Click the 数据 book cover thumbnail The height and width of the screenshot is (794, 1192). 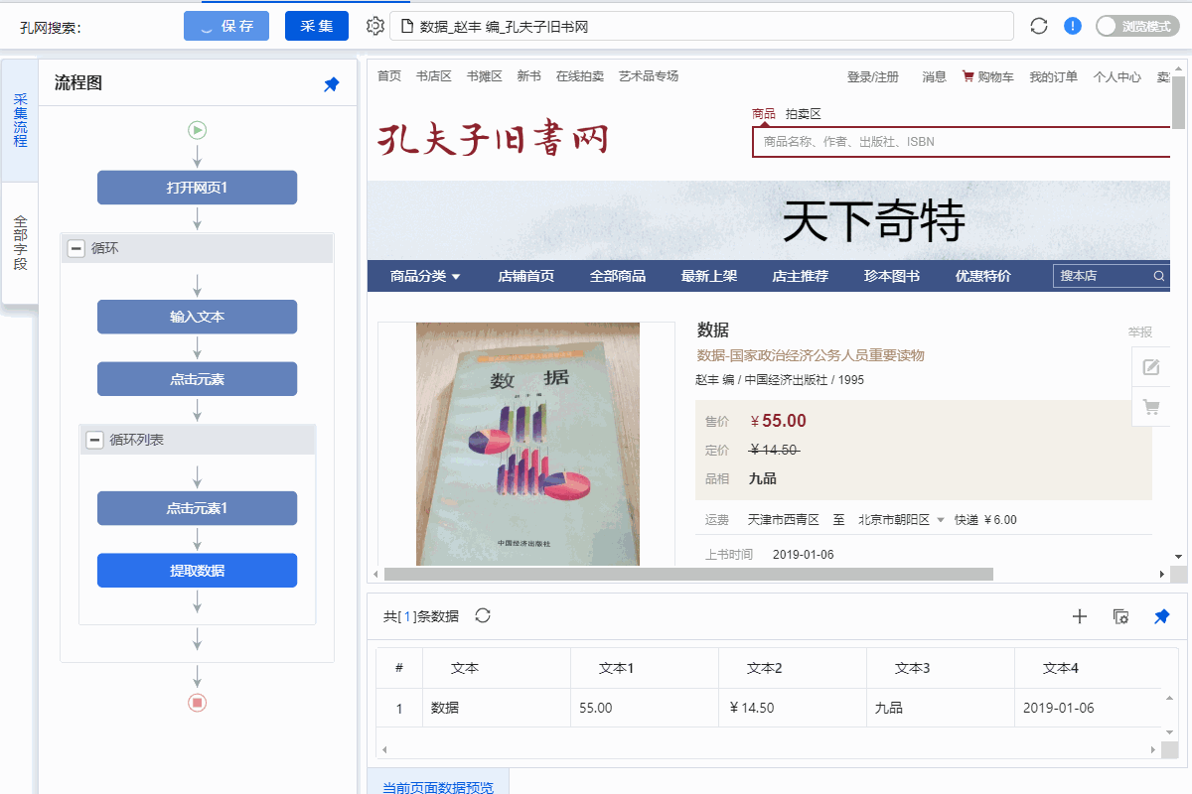[527, 444]
